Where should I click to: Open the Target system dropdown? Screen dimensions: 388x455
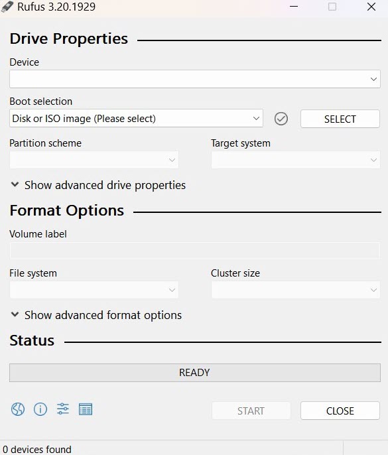point(295,160)
